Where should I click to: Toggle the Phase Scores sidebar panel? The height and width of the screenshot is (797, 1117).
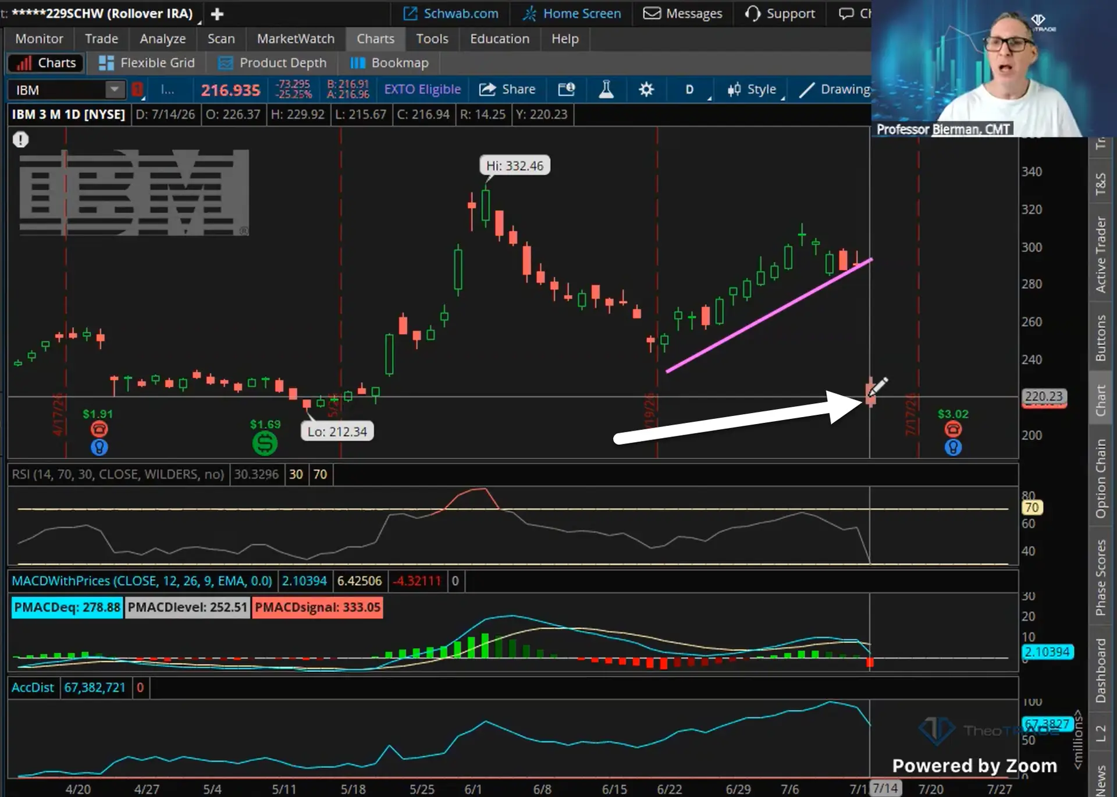tap(1100, 577)
